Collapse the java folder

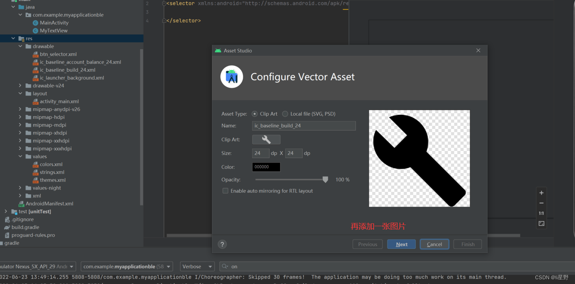pyautogui.click(x=13, y=7)
